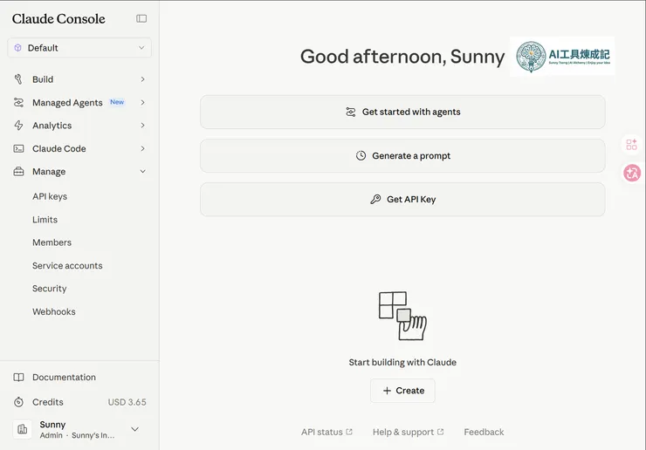Open the API status link
This screenshot has width=646, height=450.
[x=326, y=432]
